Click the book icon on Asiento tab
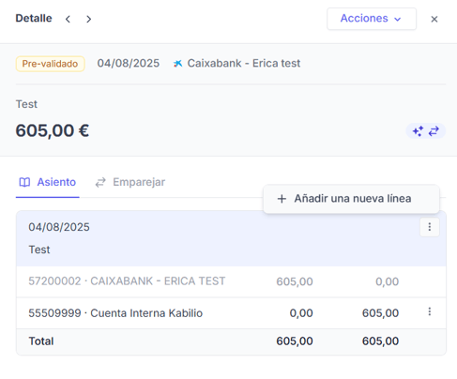This screenshot has width=457, height=379. tap(24, 182)
